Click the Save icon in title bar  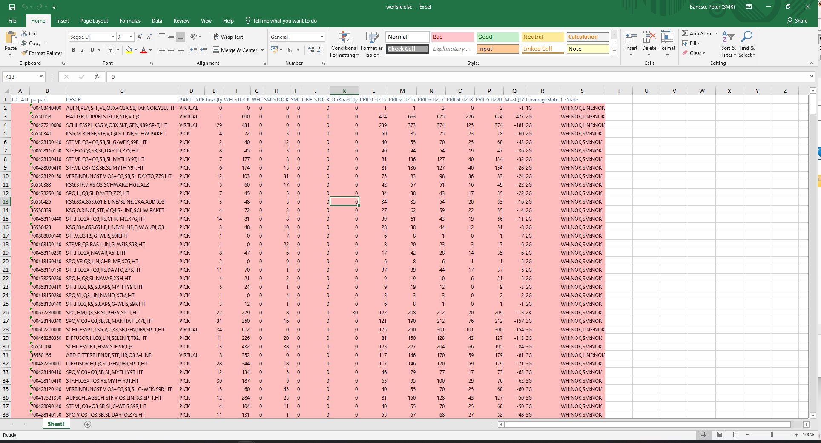pos(12,7)
